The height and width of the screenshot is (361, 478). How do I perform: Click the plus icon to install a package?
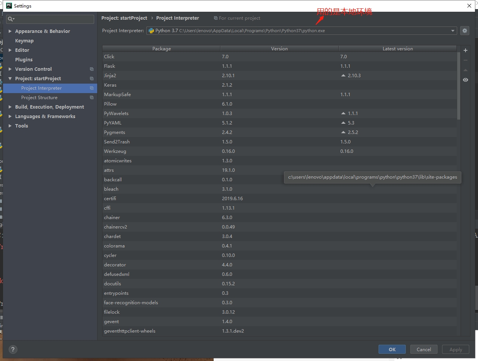pyautogui.click(x=465, y=50)
